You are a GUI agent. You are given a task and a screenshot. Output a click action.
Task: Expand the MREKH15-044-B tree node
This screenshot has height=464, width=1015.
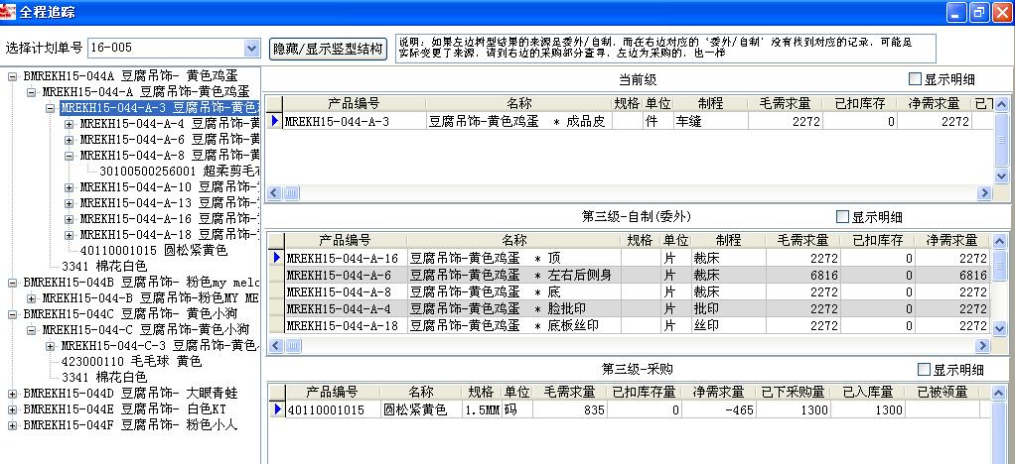(x=31, y=297)
